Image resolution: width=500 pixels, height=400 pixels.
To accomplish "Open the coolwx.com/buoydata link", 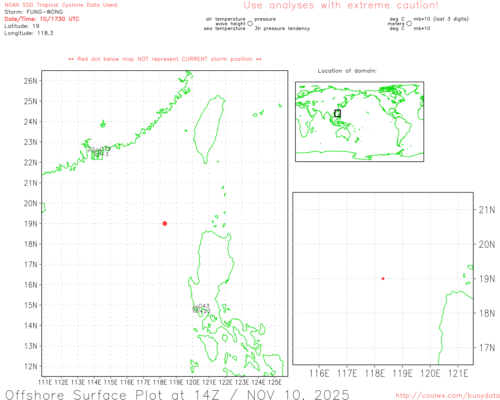I will click(x=447, y=396).
